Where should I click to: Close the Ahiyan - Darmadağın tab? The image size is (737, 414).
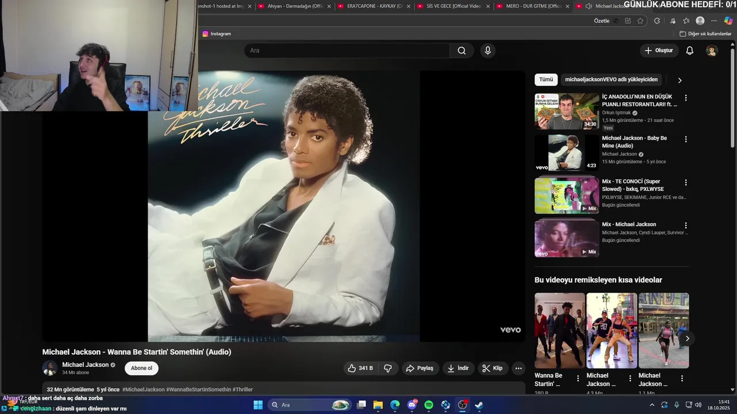click(x=329, y=6)
